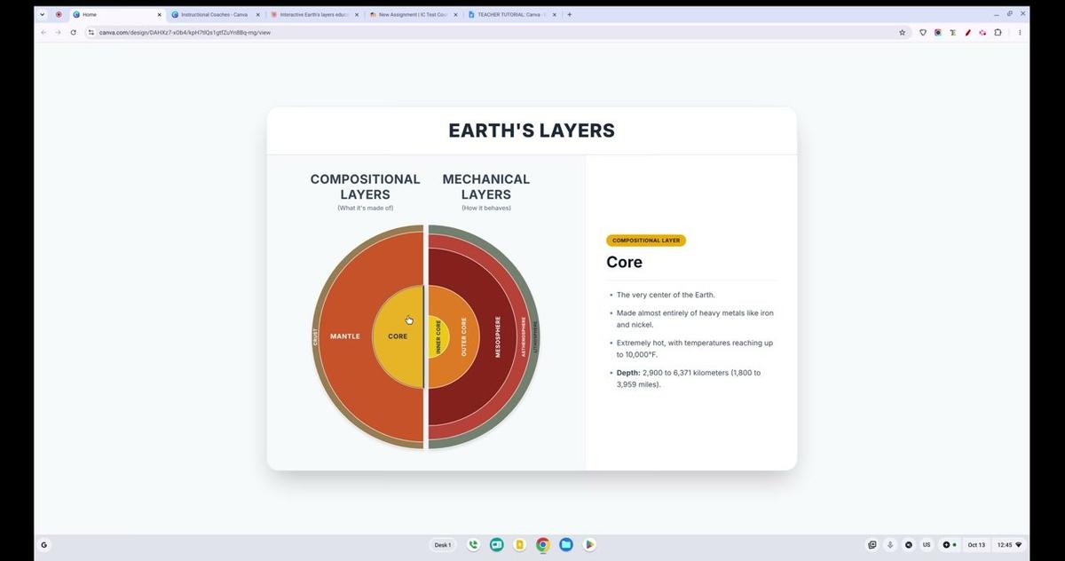Click the COMPOSITIONAL LAYERS heading

click(x=365, y=186)
